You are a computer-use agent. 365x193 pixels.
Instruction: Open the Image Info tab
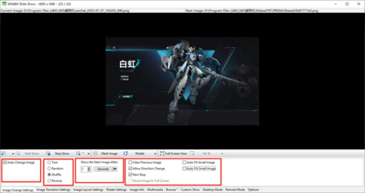tap(137, 190)
